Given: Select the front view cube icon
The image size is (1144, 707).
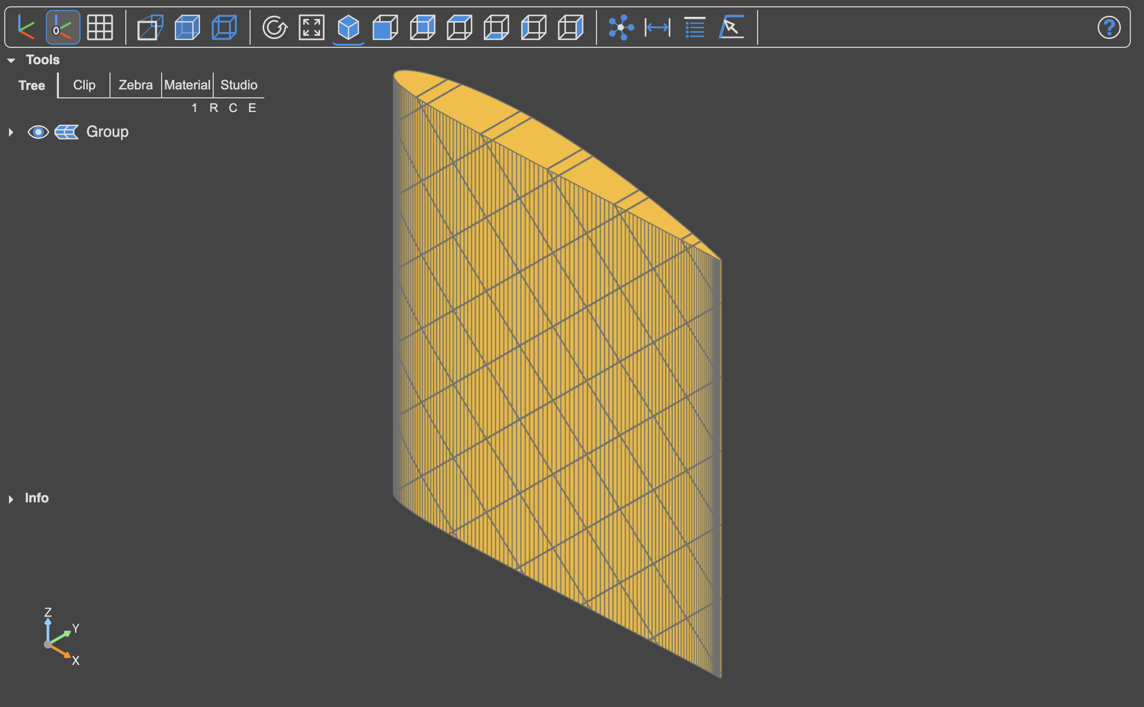Looking at the screenshot, I should (385, 27).
